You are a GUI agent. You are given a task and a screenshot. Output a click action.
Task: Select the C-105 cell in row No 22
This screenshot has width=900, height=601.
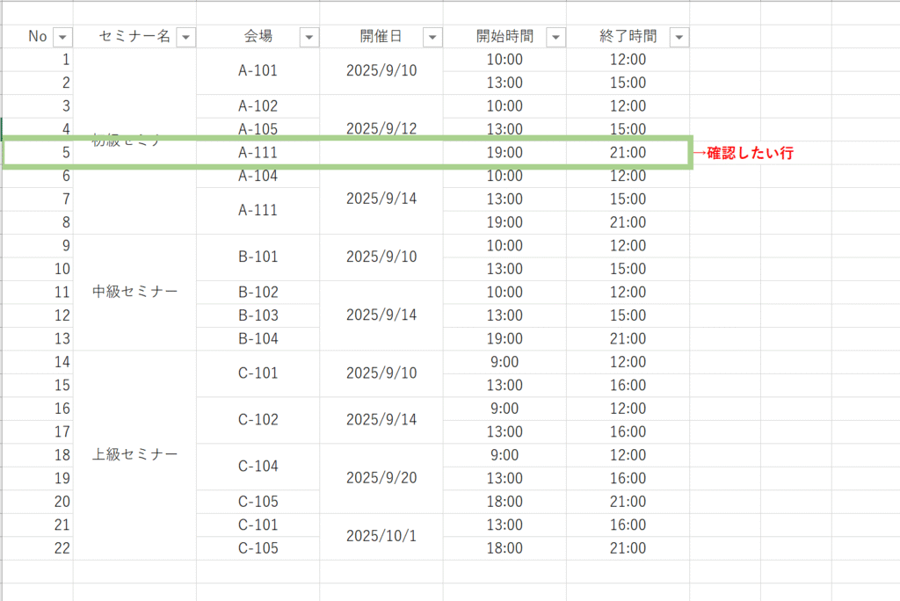(x=258, y=548)
